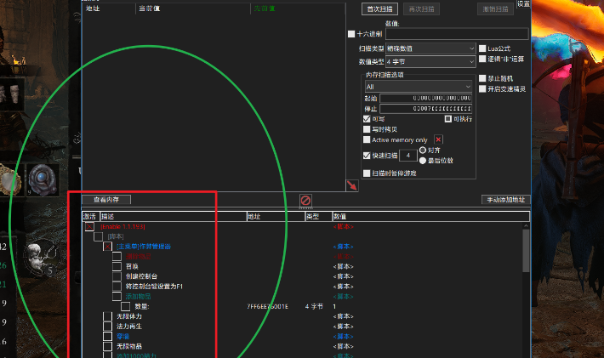Click the 地址 column header in results list
Viewport: 604px width, 358px height.
coord(94,8)
